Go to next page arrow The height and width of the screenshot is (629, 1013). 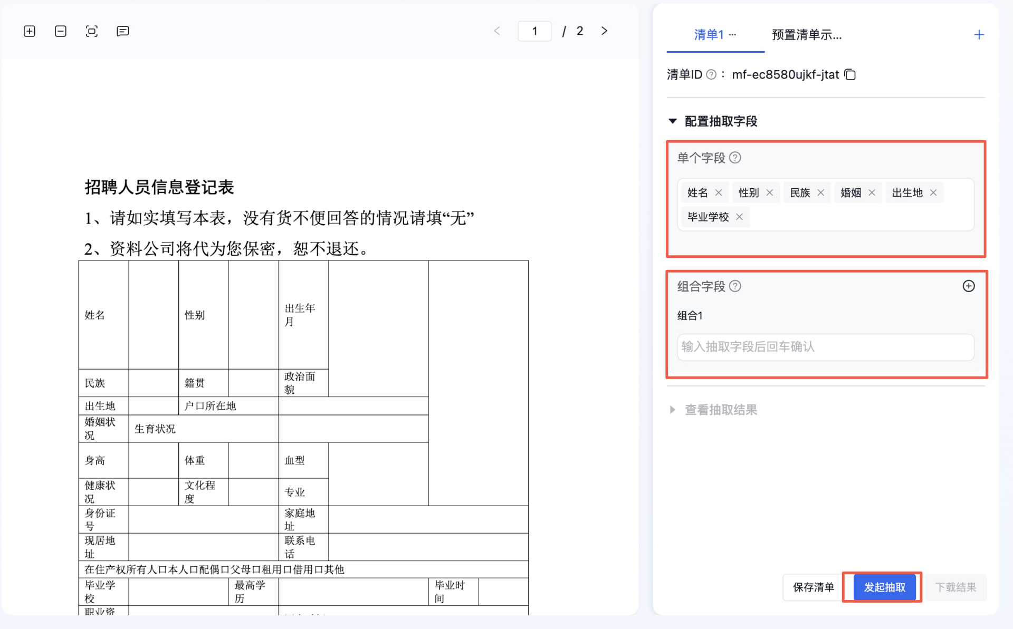[605, 31]
